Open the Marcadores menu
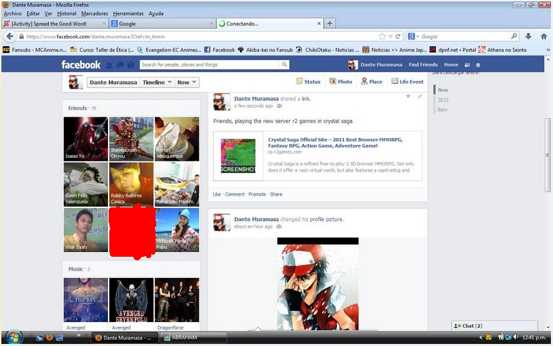The image size is (553, 346). coord(94,13)
